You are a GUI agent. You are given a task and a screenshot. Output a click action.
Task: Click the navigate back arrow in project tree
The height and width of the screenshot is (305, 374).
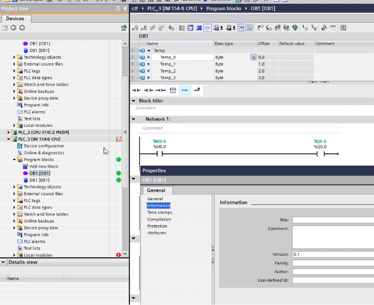click(x=13, y=28)
